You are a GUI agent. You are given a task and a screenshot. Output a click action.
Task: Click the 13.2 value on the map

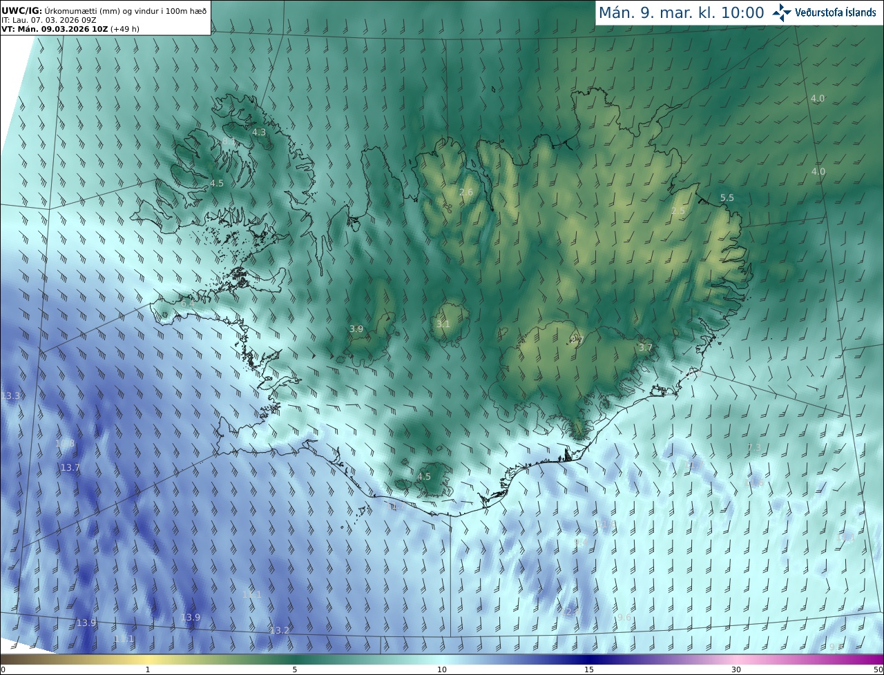click(x=280, y=630)
